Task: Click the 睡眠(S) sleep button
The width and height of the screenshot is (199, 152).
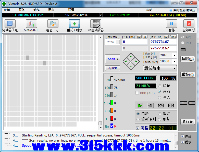Action: coord(188,59)
